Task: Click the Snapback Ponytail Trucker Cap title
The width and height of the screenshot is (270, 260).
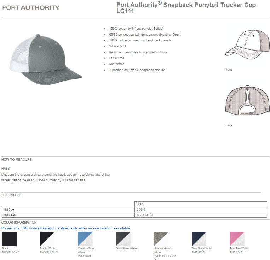Action: coord(186,8)
